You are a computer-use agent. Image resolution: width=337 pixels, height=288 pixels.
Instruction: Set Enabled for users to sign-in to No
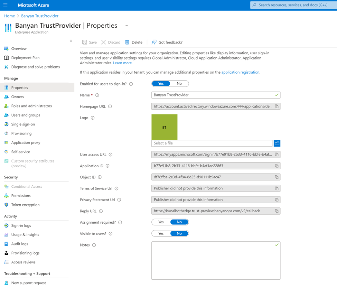click(179, 84)
